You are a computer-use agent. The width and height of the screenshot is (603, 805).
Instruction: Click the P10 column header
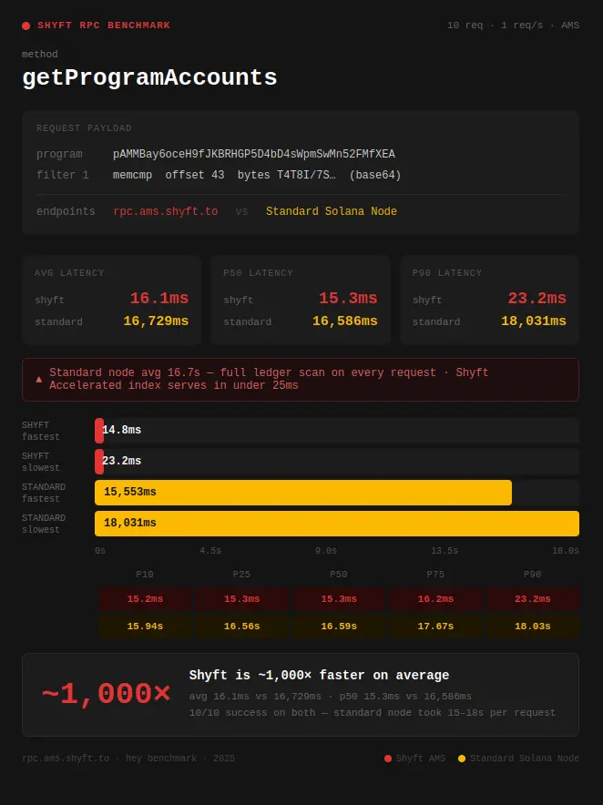[145, 574]
